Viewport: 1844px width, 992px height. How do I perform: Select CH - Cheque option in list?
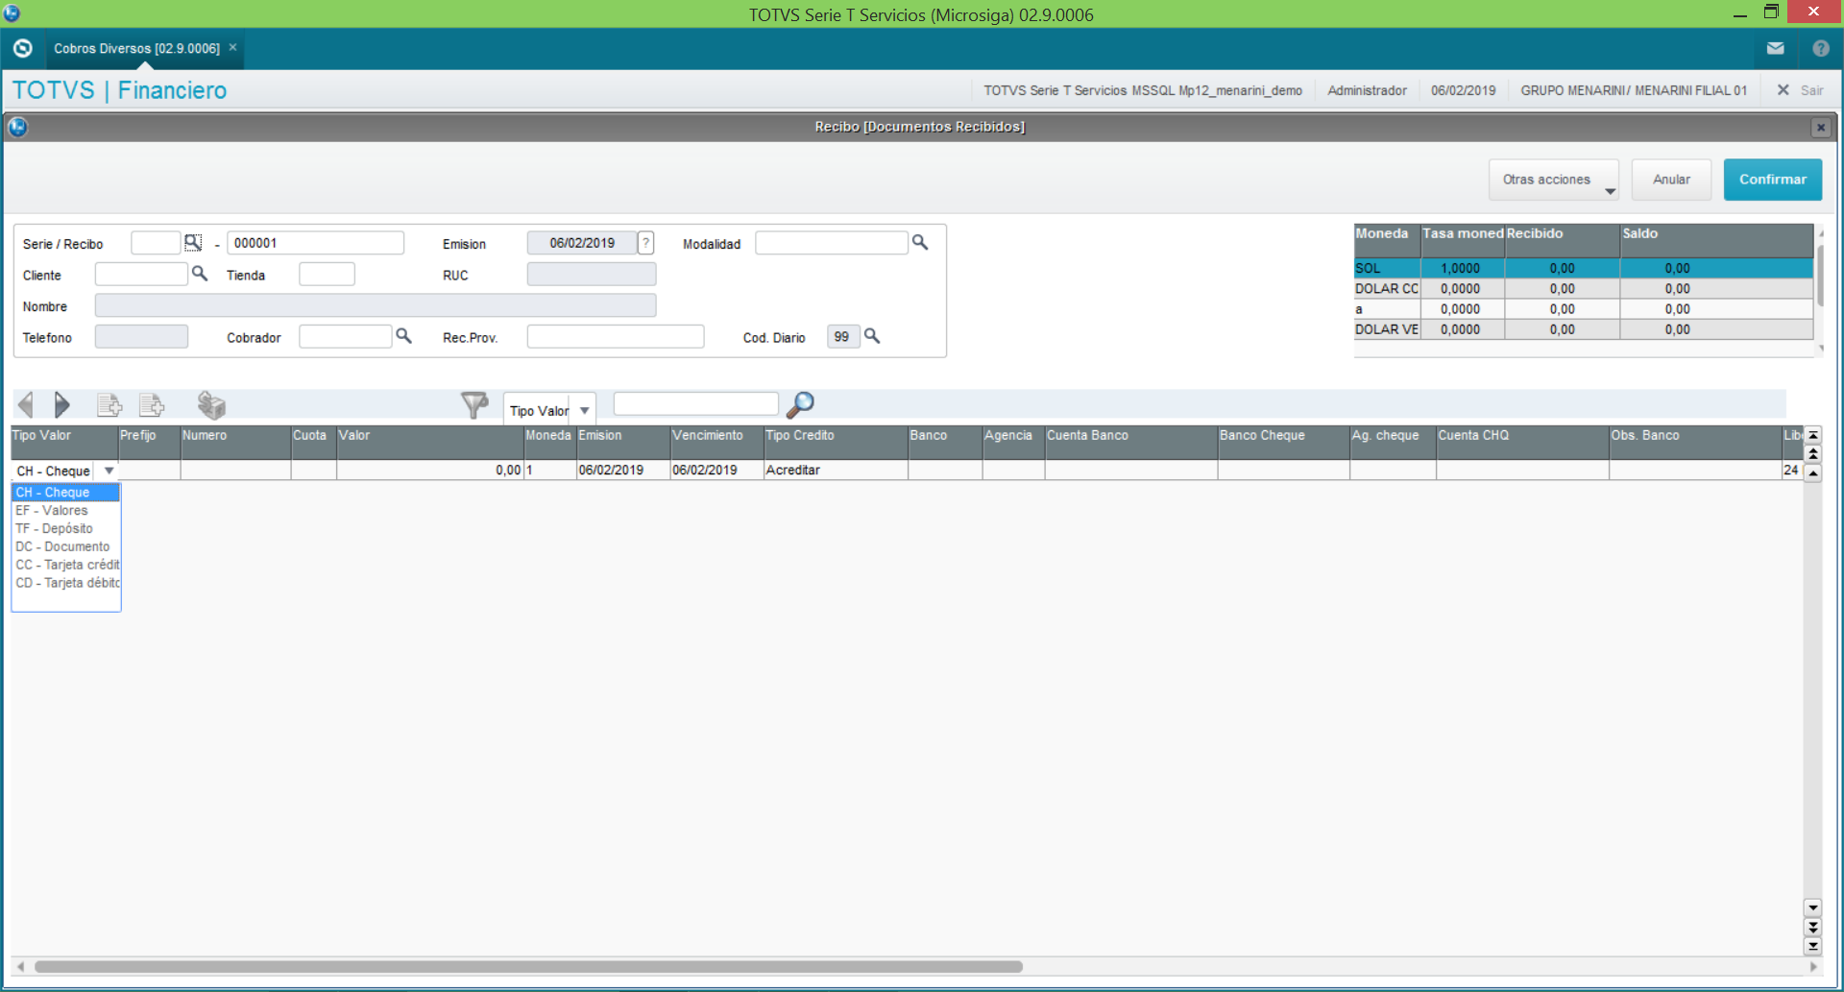coord(65,493)
